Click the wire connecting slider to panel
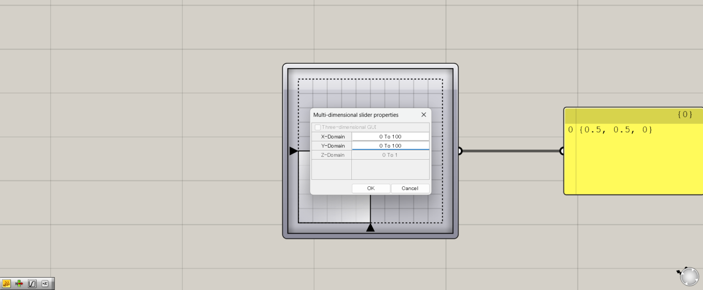 510,151
